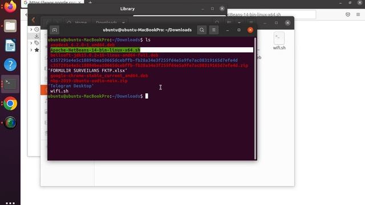The height and width of the screenshot is (205, 365).
Task: Click the Firefox address bar
Action: click(271, 14)
